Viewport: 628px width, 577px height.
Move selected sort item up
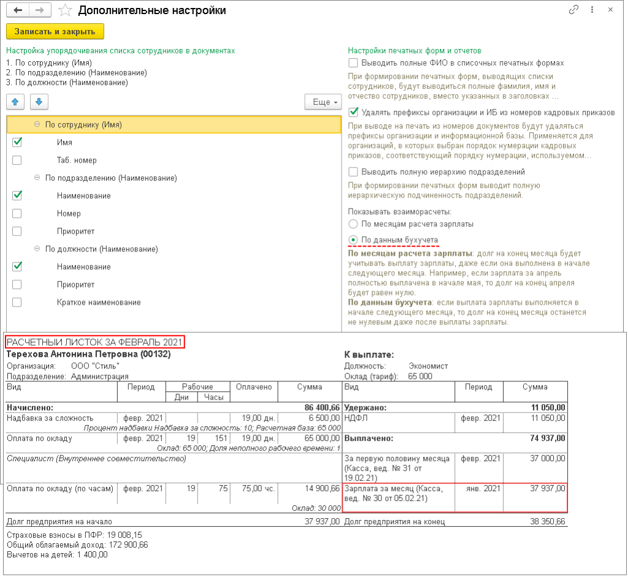15,102
